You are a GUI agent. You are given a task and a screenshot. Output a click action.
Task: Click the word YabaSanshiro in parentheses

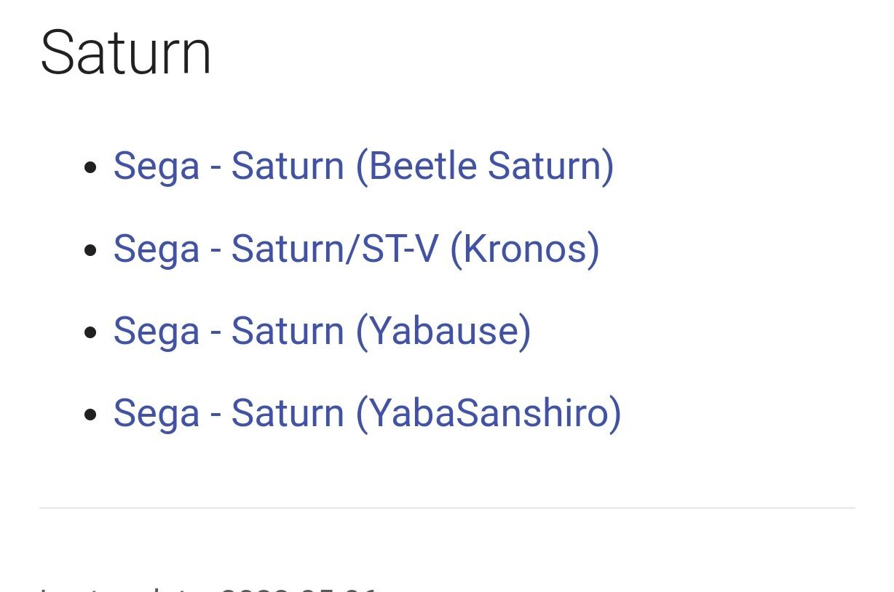coord(488,413)
